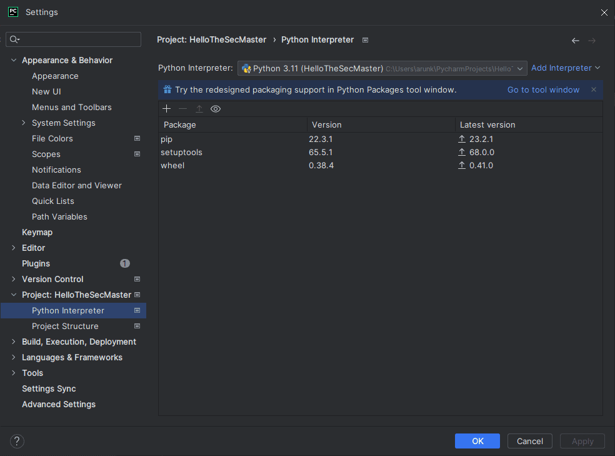Click project-level icon beside Python Interpreter heading
The image size is (615, 456).
tap(365, 40)
